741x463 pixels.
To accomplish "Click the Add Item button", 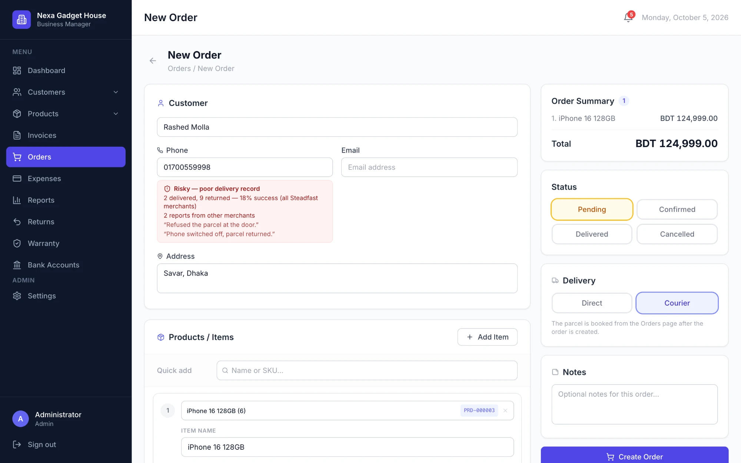I will coord(487,337).
